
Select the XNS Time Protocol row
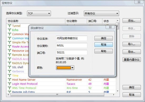pos(61,88)
